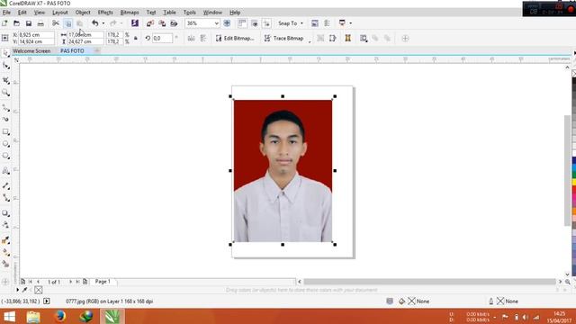The width and height of the screenshot is (576, 324).
Task: Open the Search Content icon
Action: pos(135,23)
